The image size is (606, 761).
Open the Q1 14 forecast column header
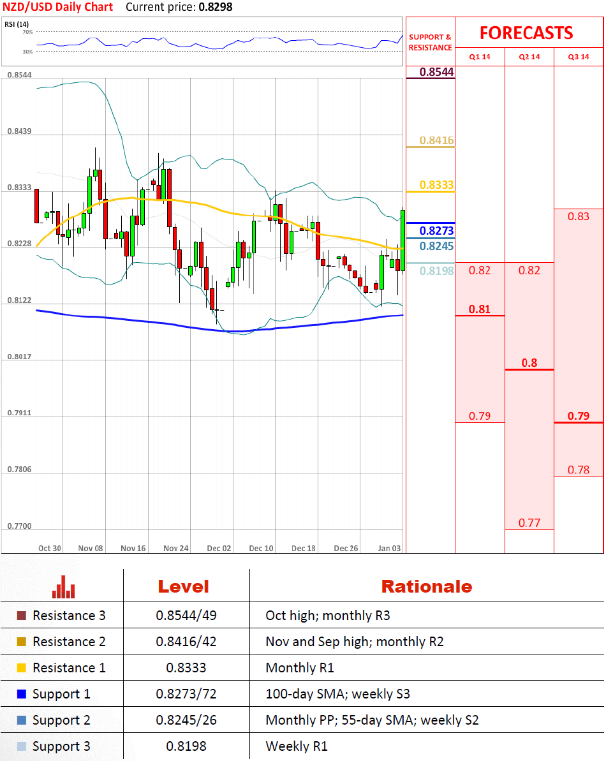(480, 57)
